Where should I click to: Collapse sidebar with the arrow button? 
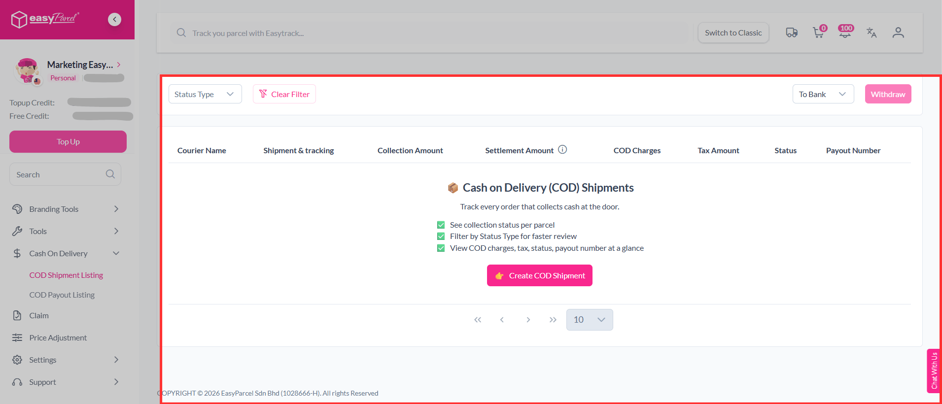114,19
